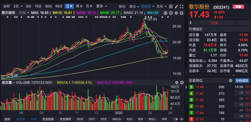The height and width of the screenshot is (122, 251).
Task: Toggle the 筹码 chip distribution view
Action: click(122, 6)
